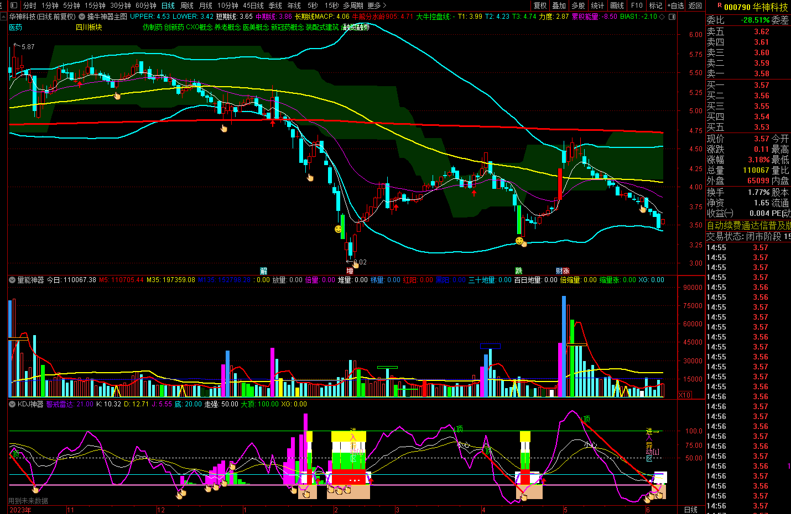Screen dimensions: 791x514
Task: Click the 财报 event marker icon
Action: 563,271
